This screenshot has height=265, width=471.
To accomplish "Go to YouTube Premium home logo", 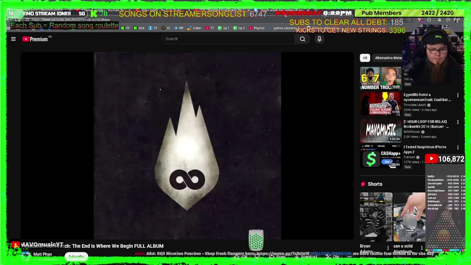I will click(35, 39).
